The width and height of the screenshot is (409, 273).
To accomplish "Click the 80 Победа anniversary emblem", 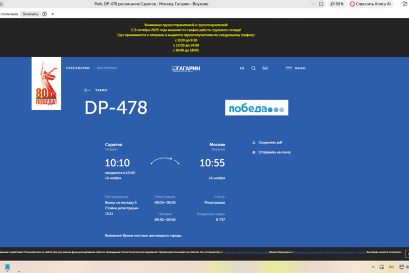I will [x=46, y=83].
